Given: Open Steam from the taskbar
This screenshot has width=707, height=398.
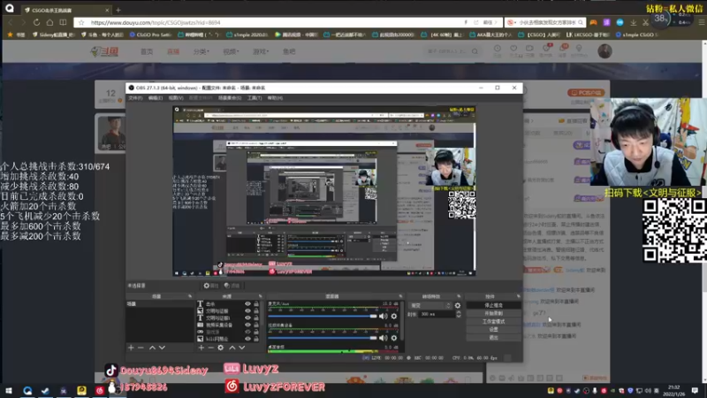Looking at the screenshot, I should click(45, 391).
